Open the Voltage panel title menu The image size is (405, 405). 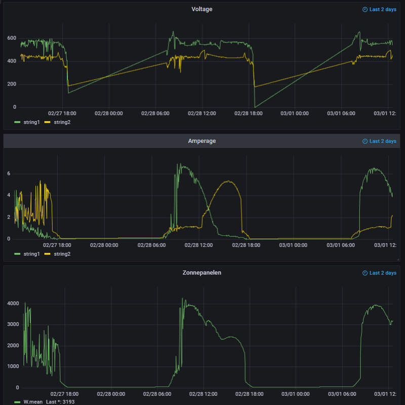[x=202, y=9]
